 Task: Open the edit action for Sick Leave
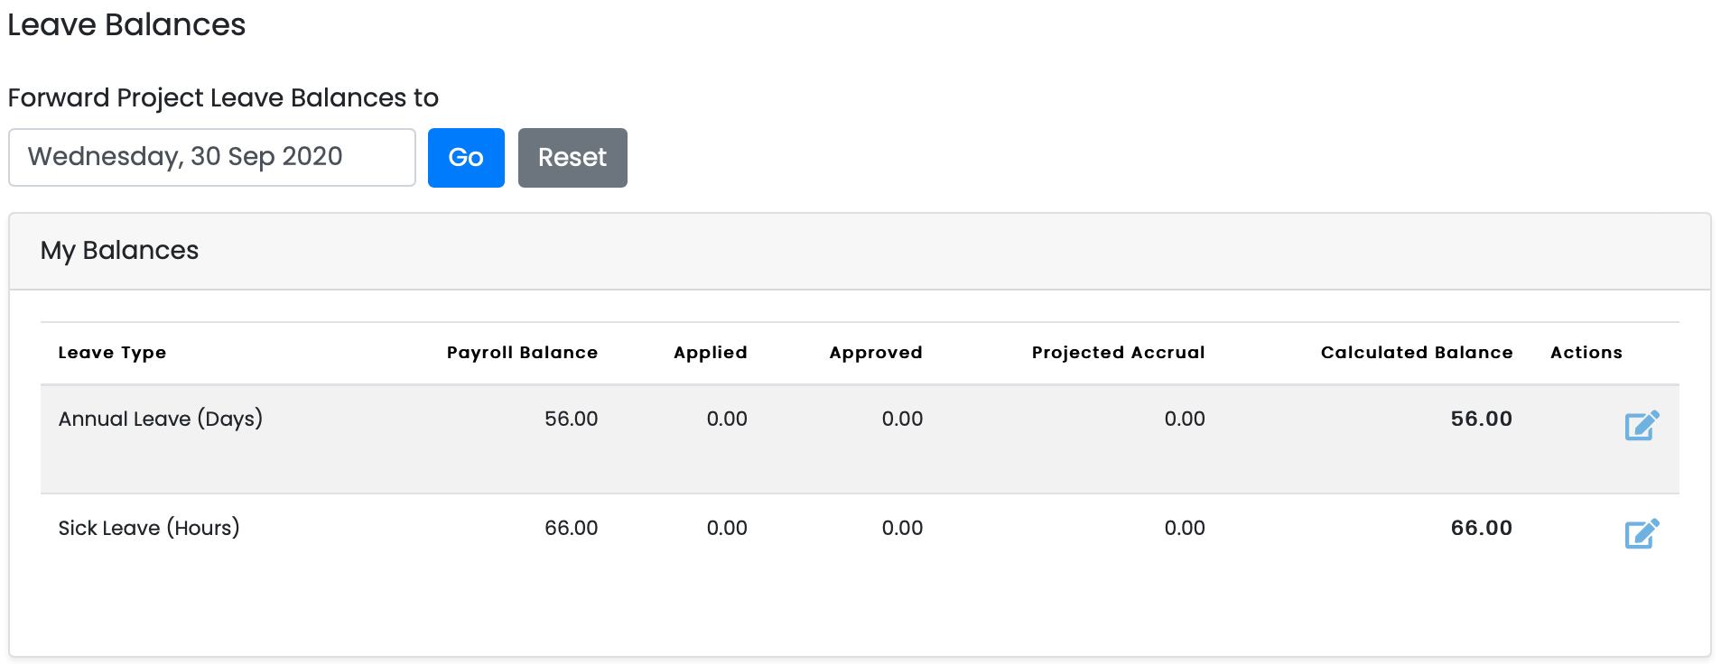1642,534
